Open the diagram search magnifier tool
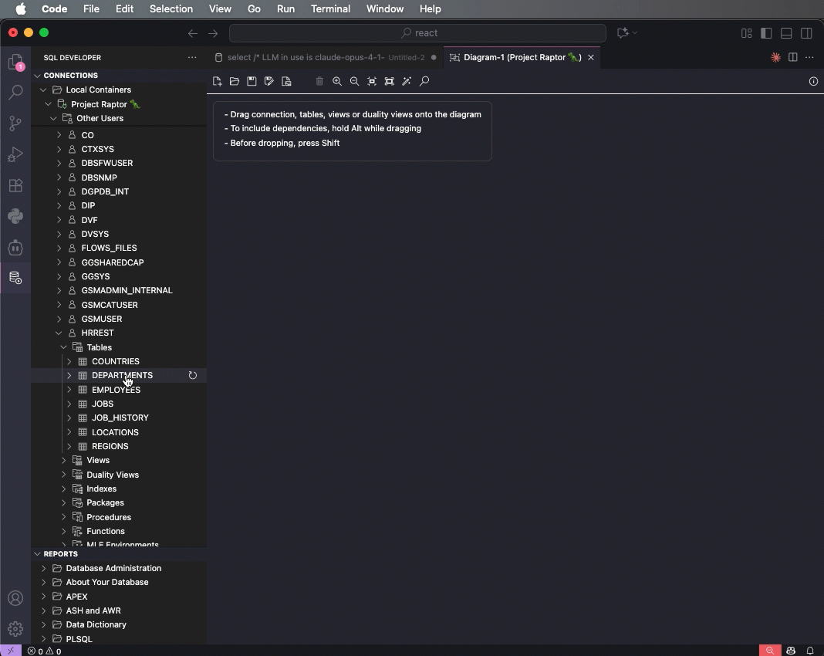This screenshot has width=824, height=656. tap(424, 81)
